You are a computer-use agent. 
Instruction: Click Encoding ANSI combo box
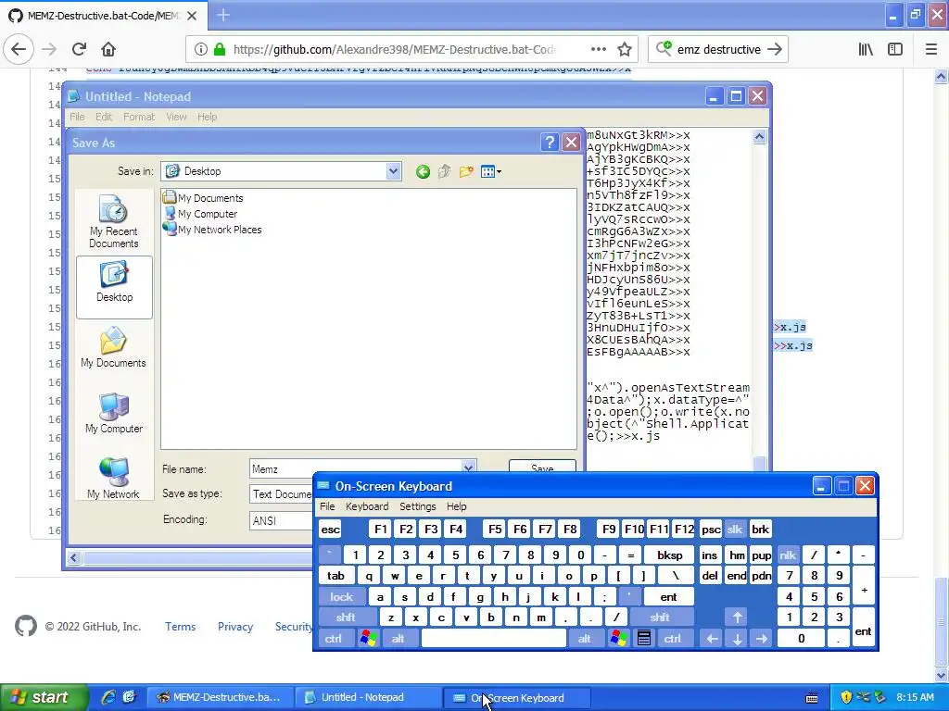pos(282,520)
